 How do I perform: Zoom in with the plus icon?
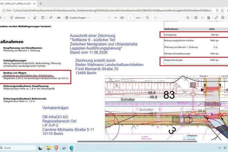point(115,18)
